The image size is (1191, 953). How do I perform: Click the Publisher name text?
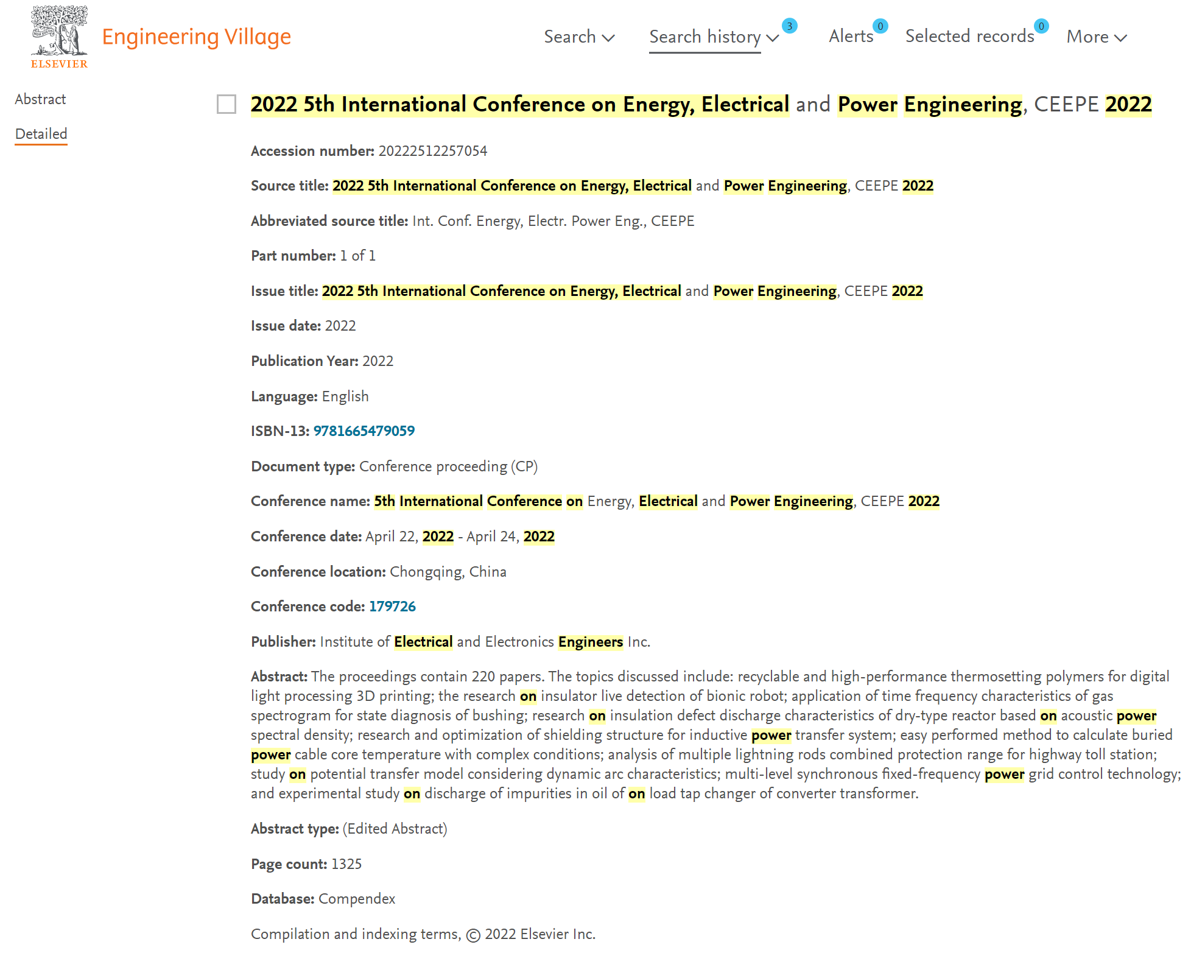[x=485, y=642]
